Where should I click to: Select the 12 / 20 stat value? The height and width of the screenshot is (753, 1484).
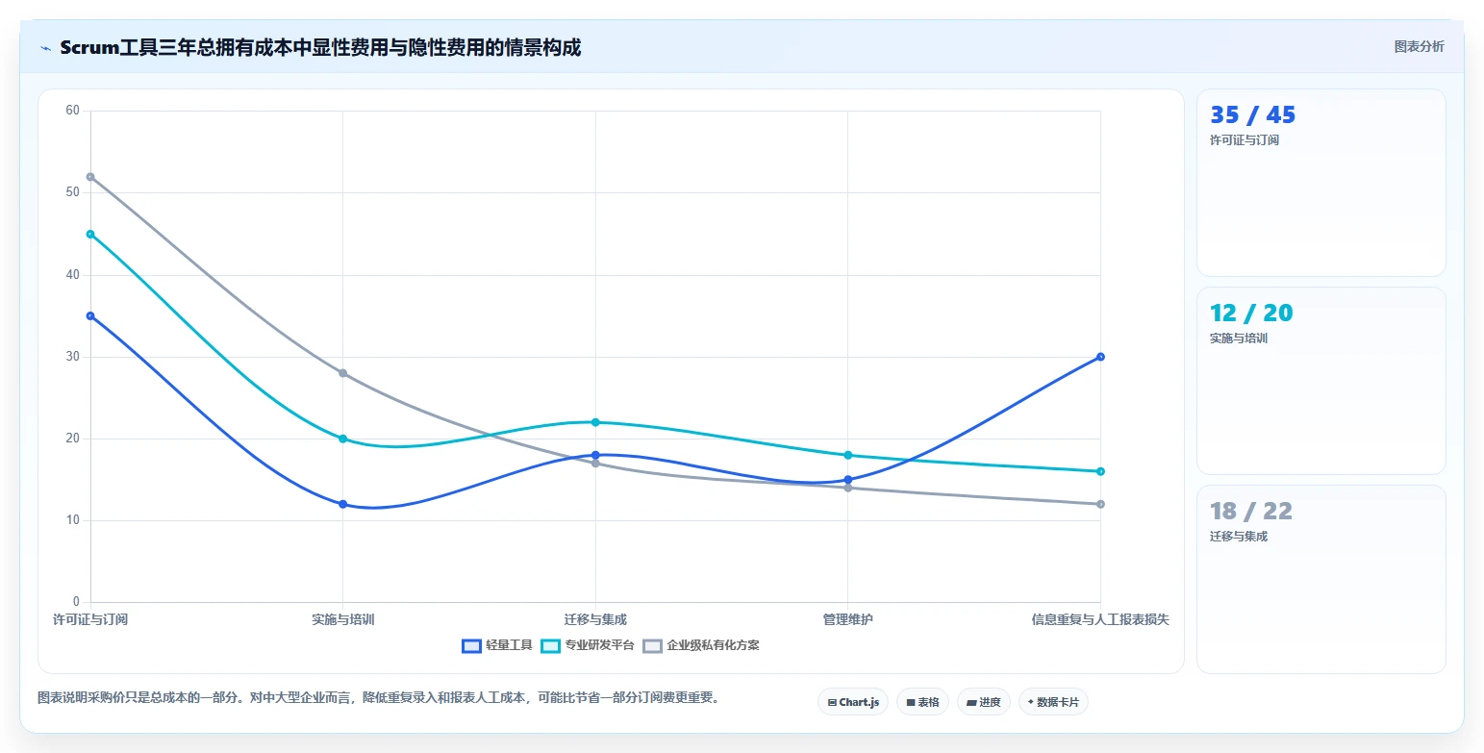coord(1251,314)
